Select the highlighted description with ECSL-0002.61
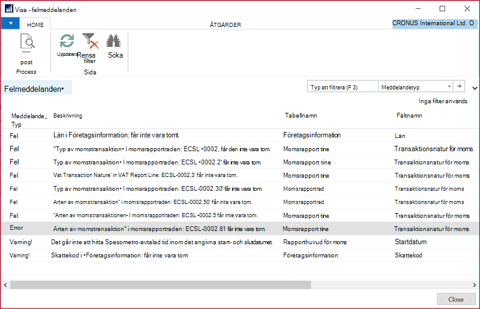480x309 pixels. pyautogui.click(x=159, y=229)
